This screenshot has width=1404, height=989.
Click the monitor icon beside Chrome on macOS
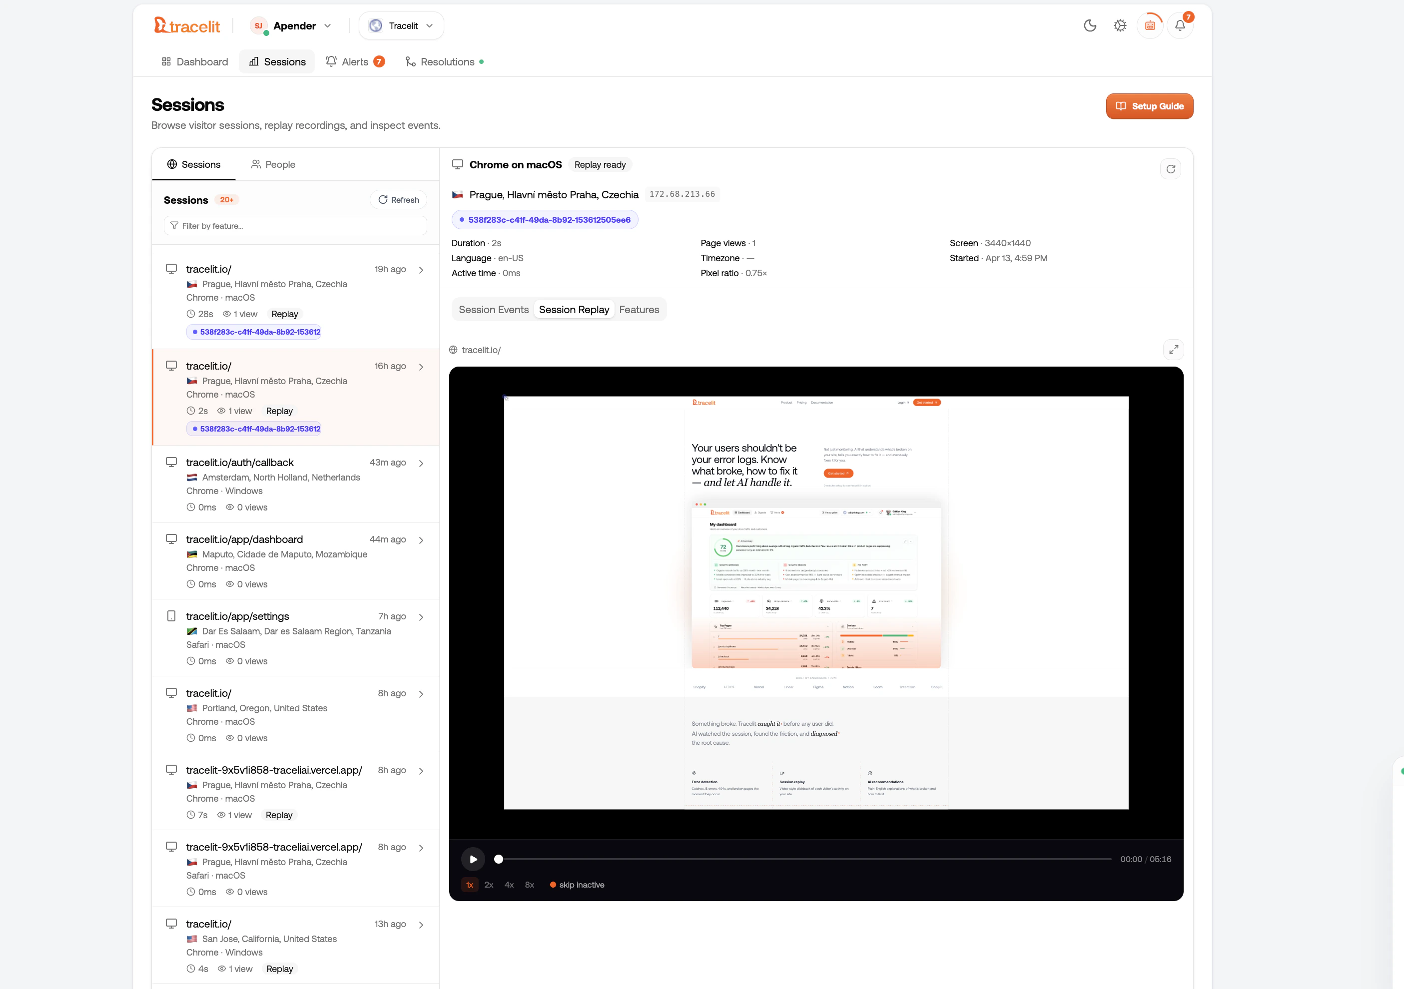pos(457,164)
